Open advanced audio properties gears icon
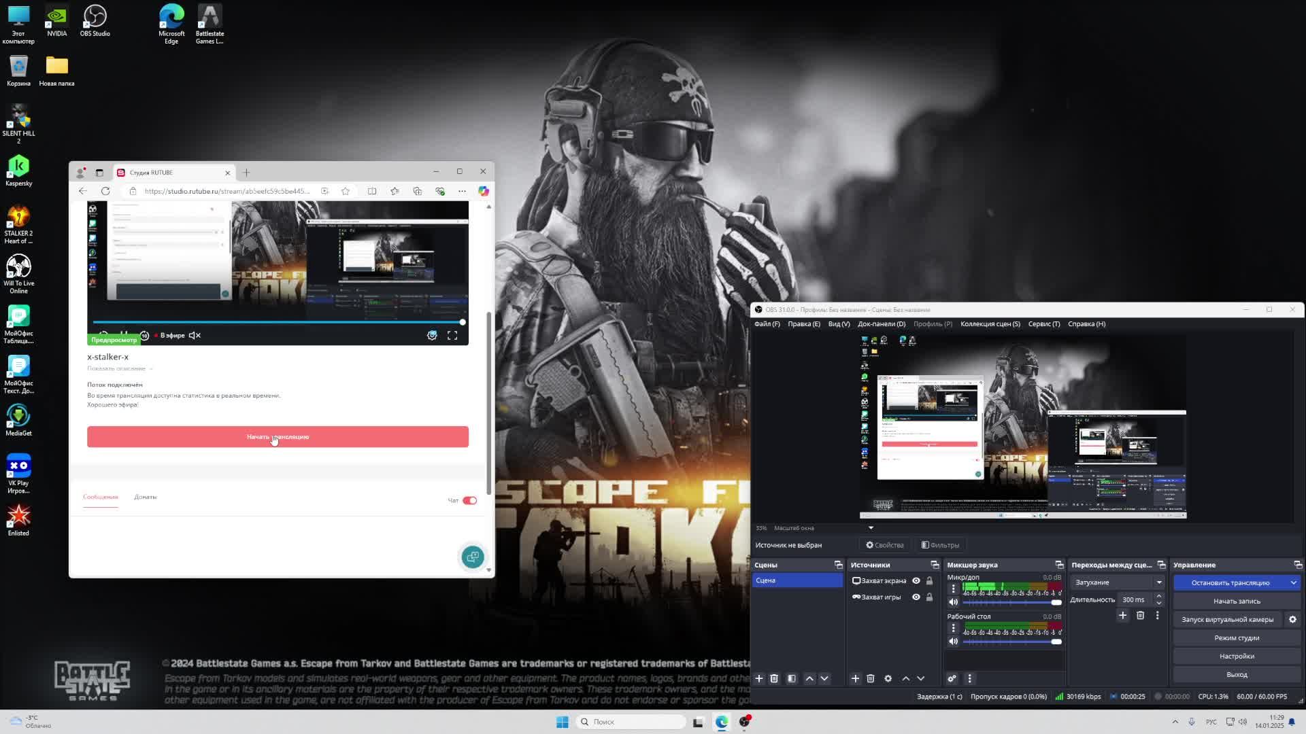The image size is (1306, 734). point(952,678)
